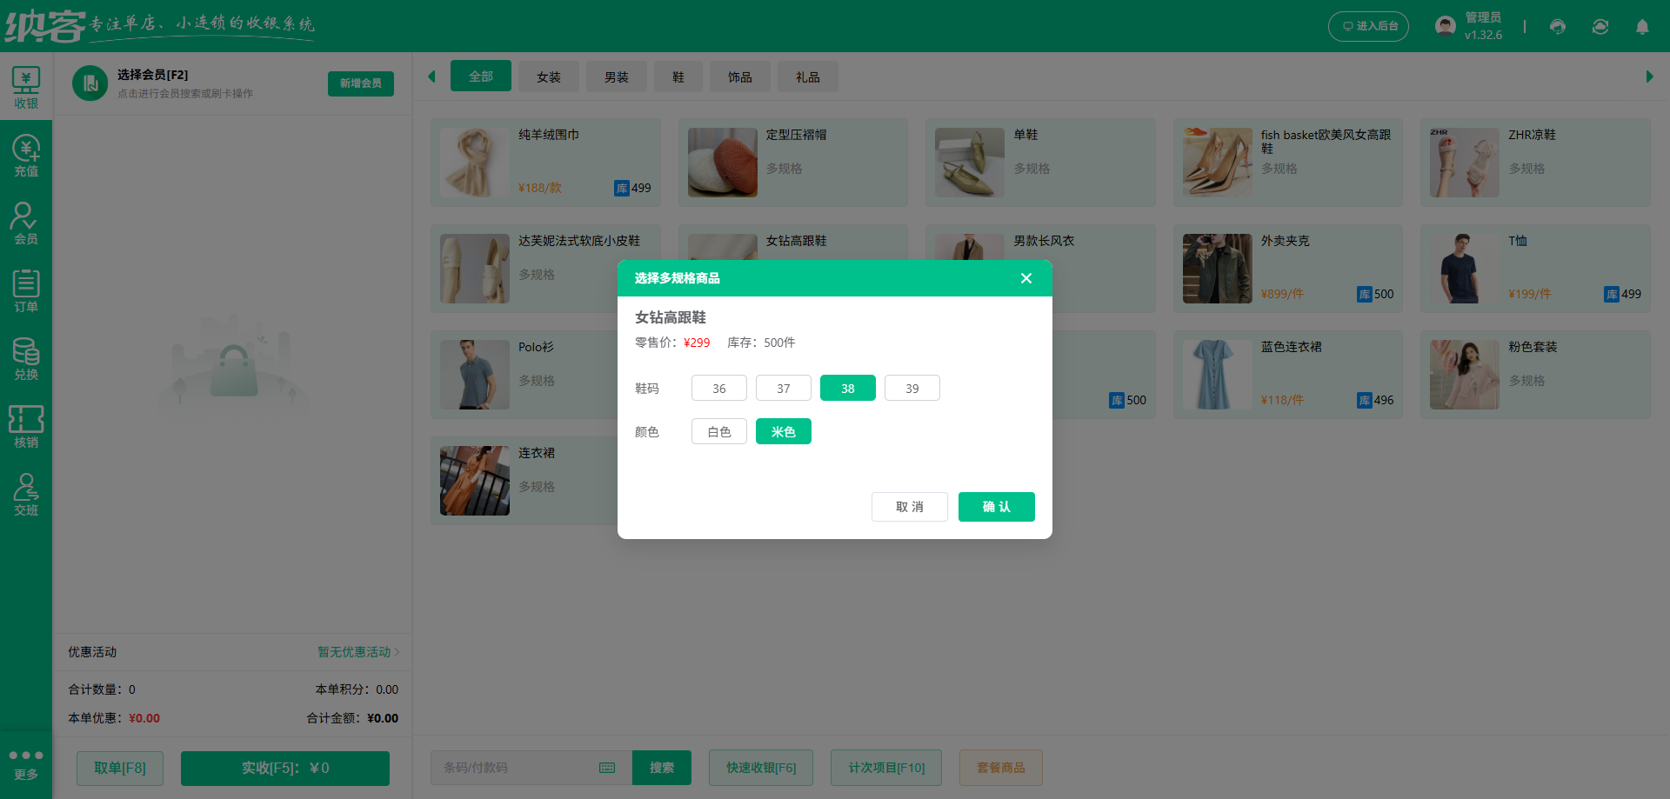Open 暂无优惠活动 promotions details
Screen dimensions: 1670x799
353,651
